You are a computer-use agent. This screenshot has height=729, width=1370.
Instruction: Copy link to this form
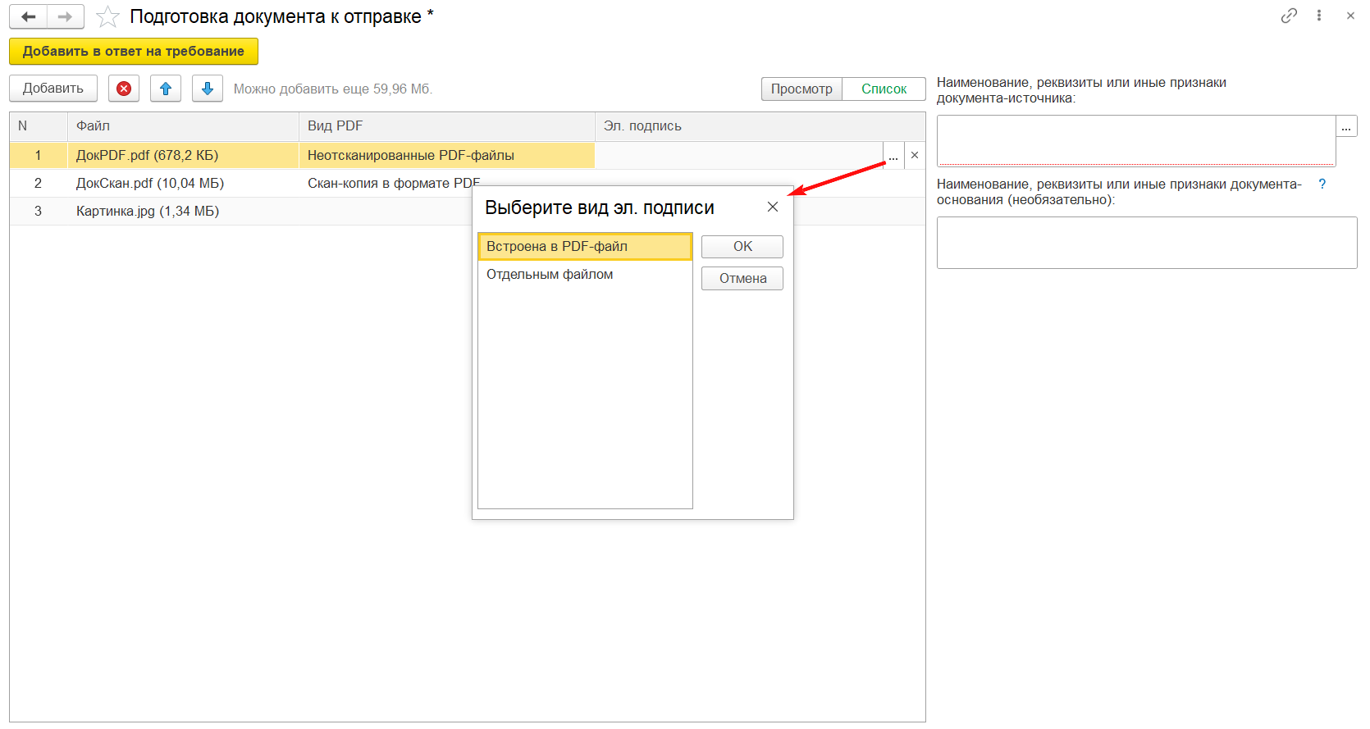coord(1289,16)
